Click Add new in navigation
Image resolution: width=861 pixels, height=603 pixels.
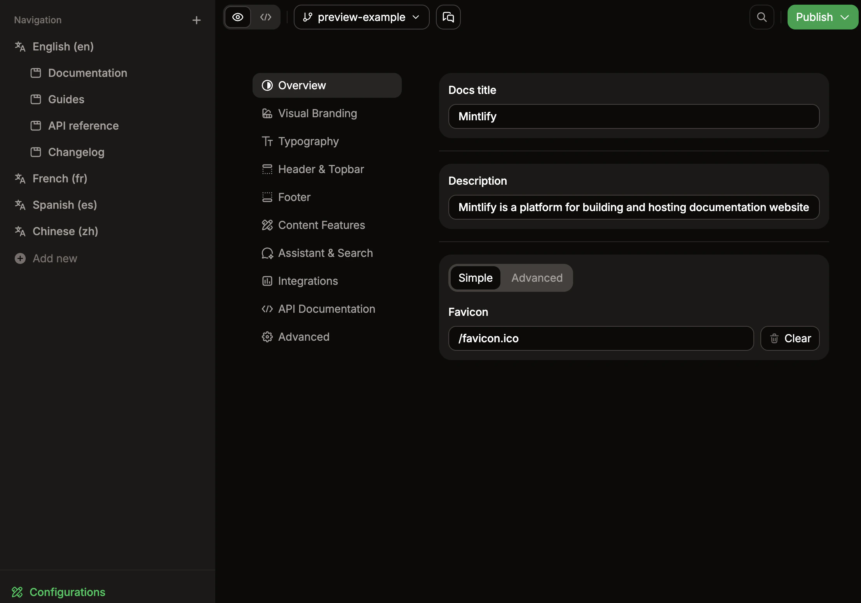pos(55,258)
